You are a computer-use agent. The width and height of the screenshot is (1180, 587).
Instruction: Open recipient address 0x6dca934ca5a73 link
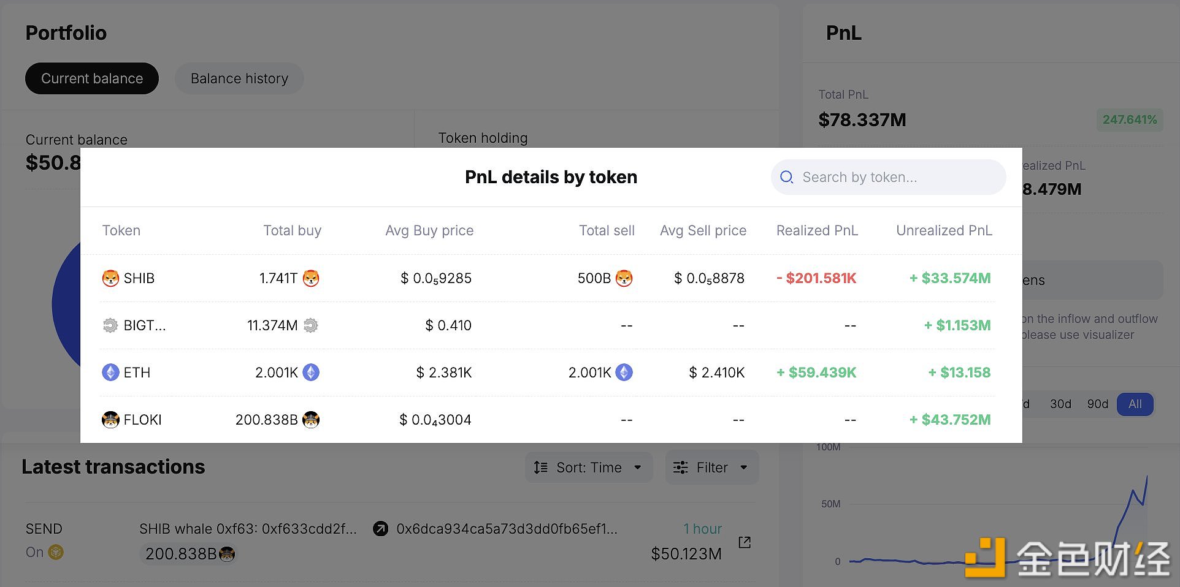point(507,529)
